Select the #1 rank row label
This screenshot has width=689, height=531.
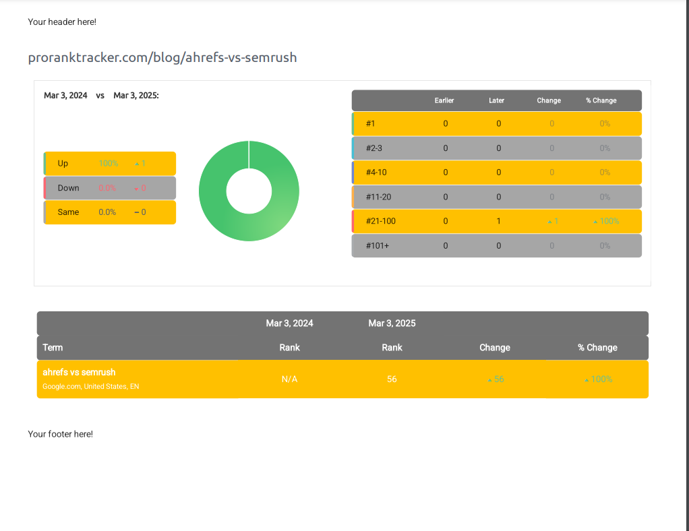point(370,123)
